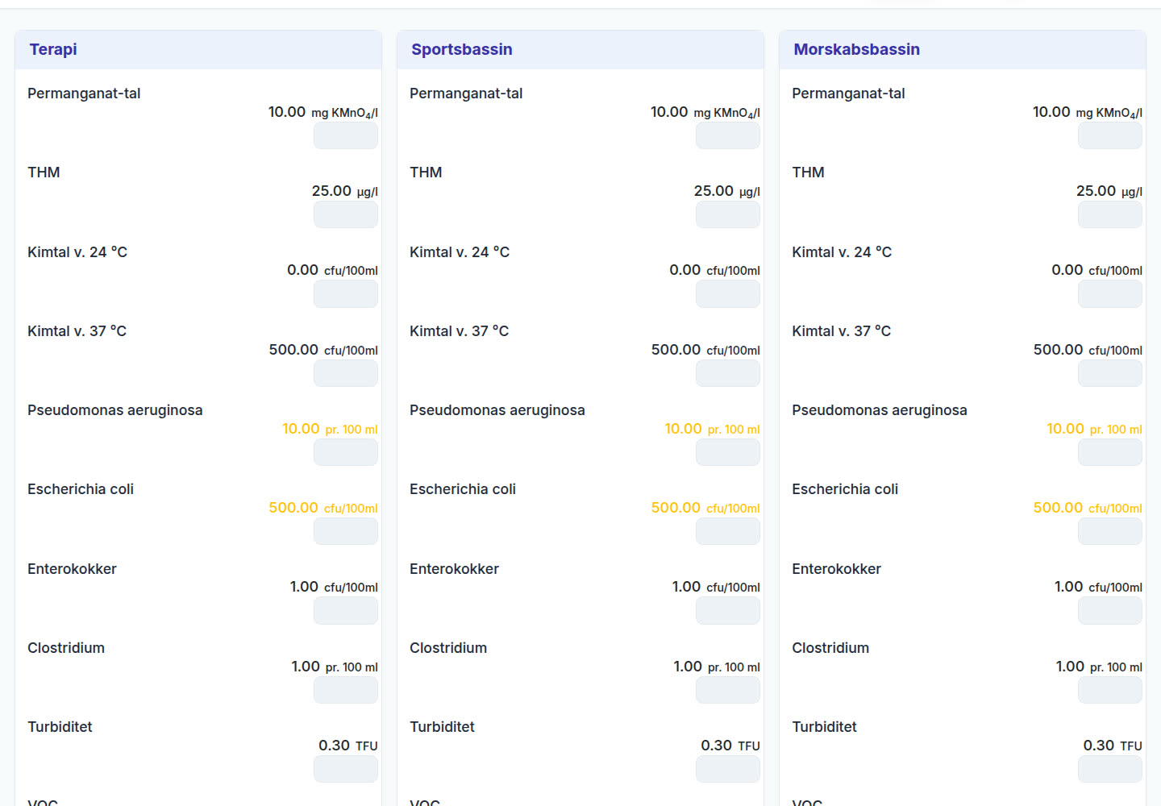Select the Sportsbassin panel header
This screenshot has width=1161, height=806.
coord(580,49)
